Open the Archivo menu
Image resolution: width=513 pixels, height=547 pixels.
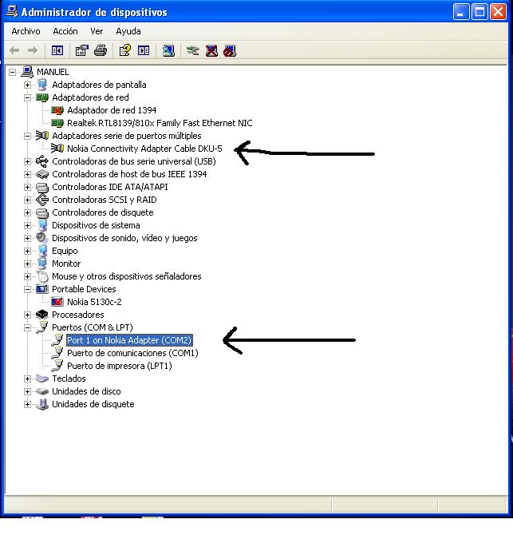pos(26,31)
